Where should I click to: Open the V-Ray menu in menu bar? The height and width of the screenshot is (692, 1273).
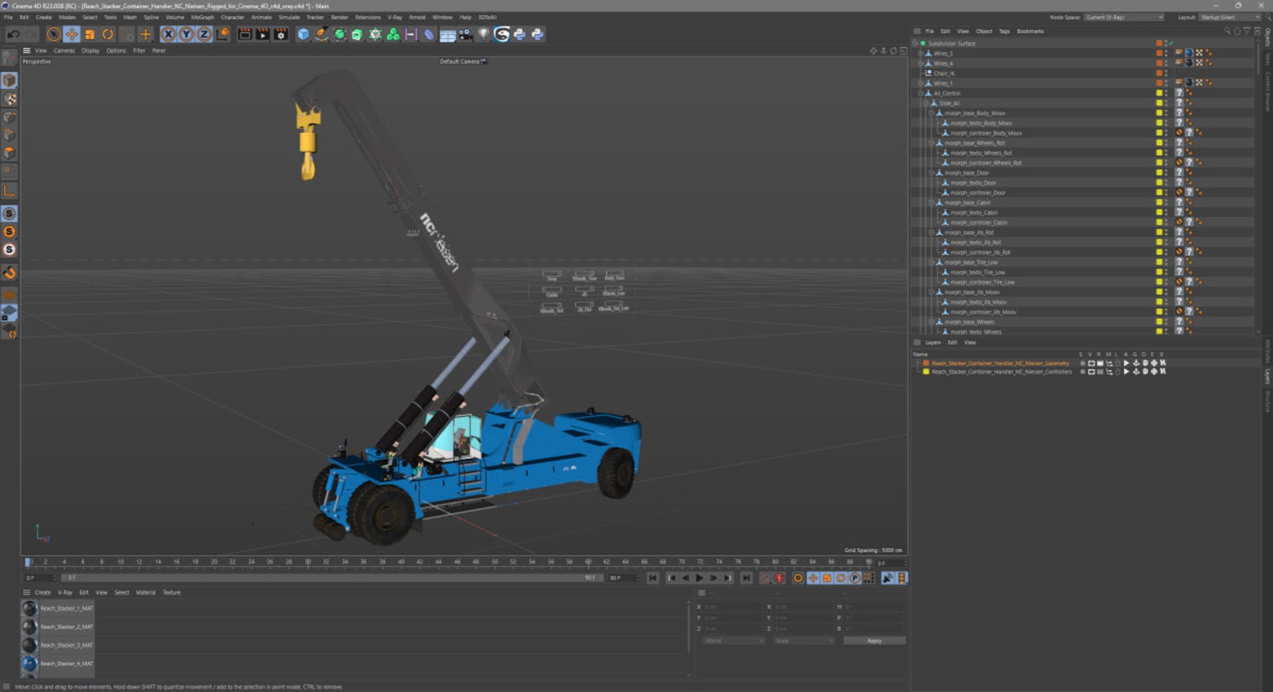click(394, 17)
